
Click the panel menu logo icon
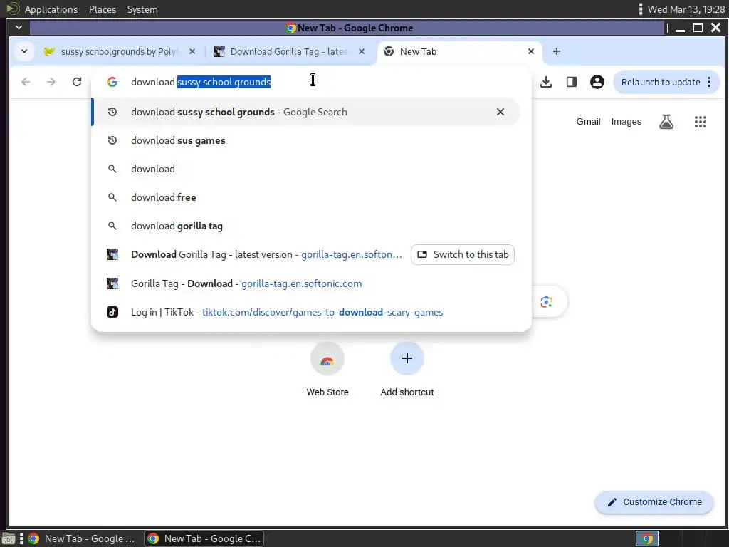12,9
